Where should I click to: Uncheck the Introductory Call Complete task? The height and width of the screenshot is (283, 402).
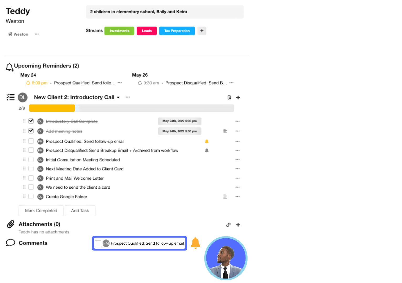tap(31, 121)
